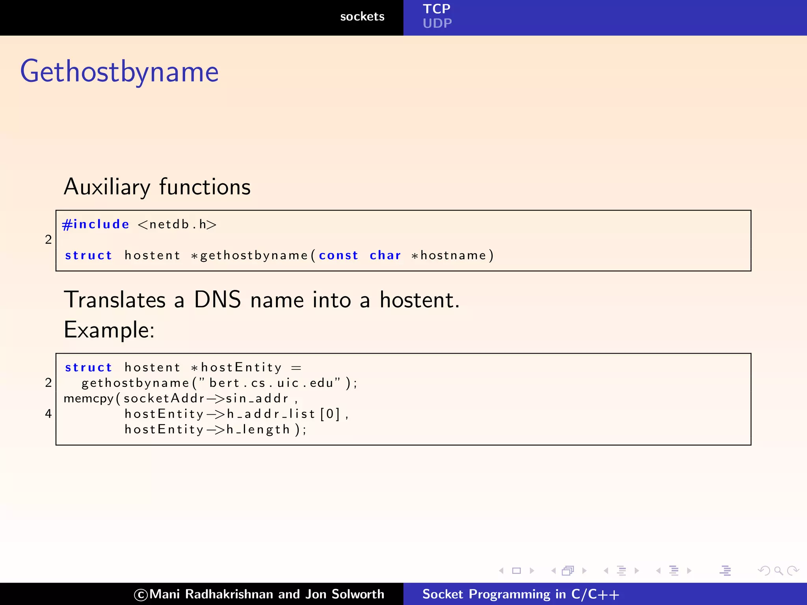Click the presentation outline icon

pos(725,571)
